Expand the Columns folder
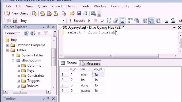Screen dimensions: 182x102 [x=18, y=66]
